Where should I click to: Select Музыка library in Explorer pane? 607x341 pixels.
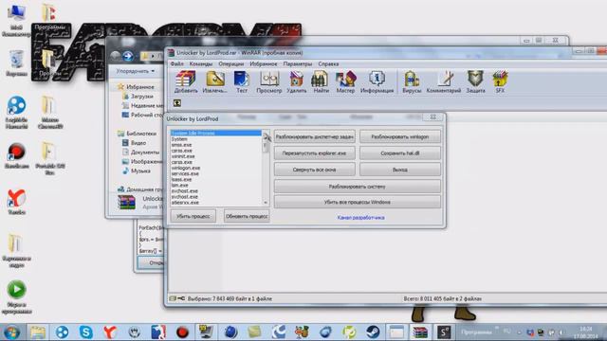[x=137, y=170]
